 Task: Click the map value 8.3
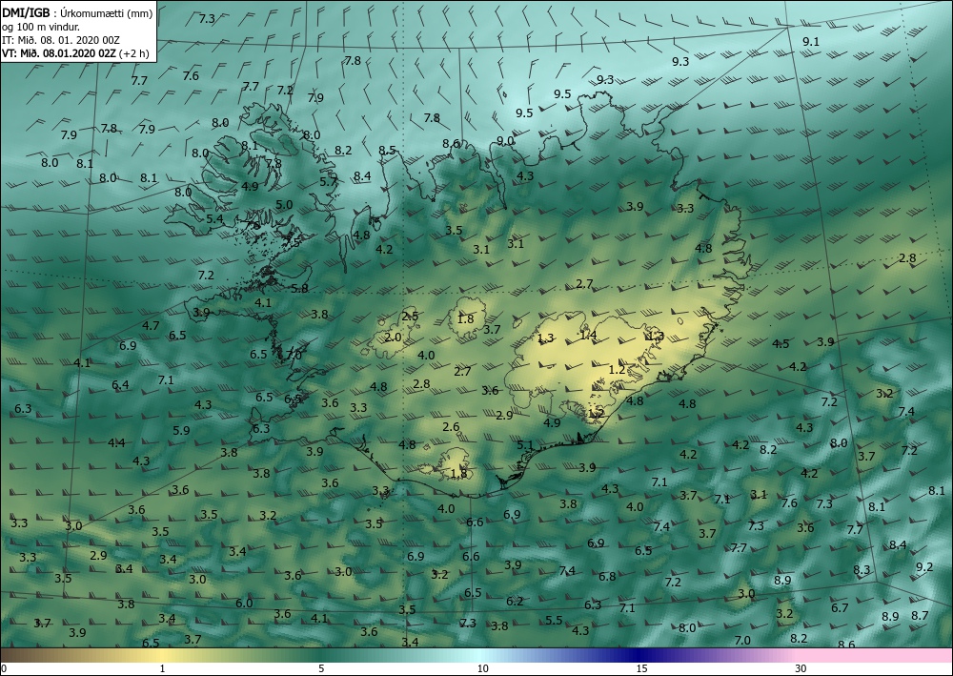click(862, 569)
